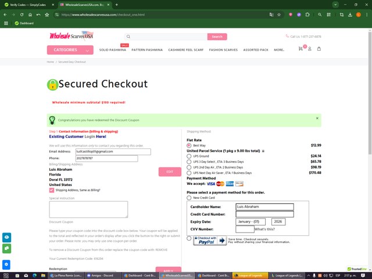Dismiss the coupon redeemed notification
The height and width of the screenshot is (279, 372).
[317, 118]
